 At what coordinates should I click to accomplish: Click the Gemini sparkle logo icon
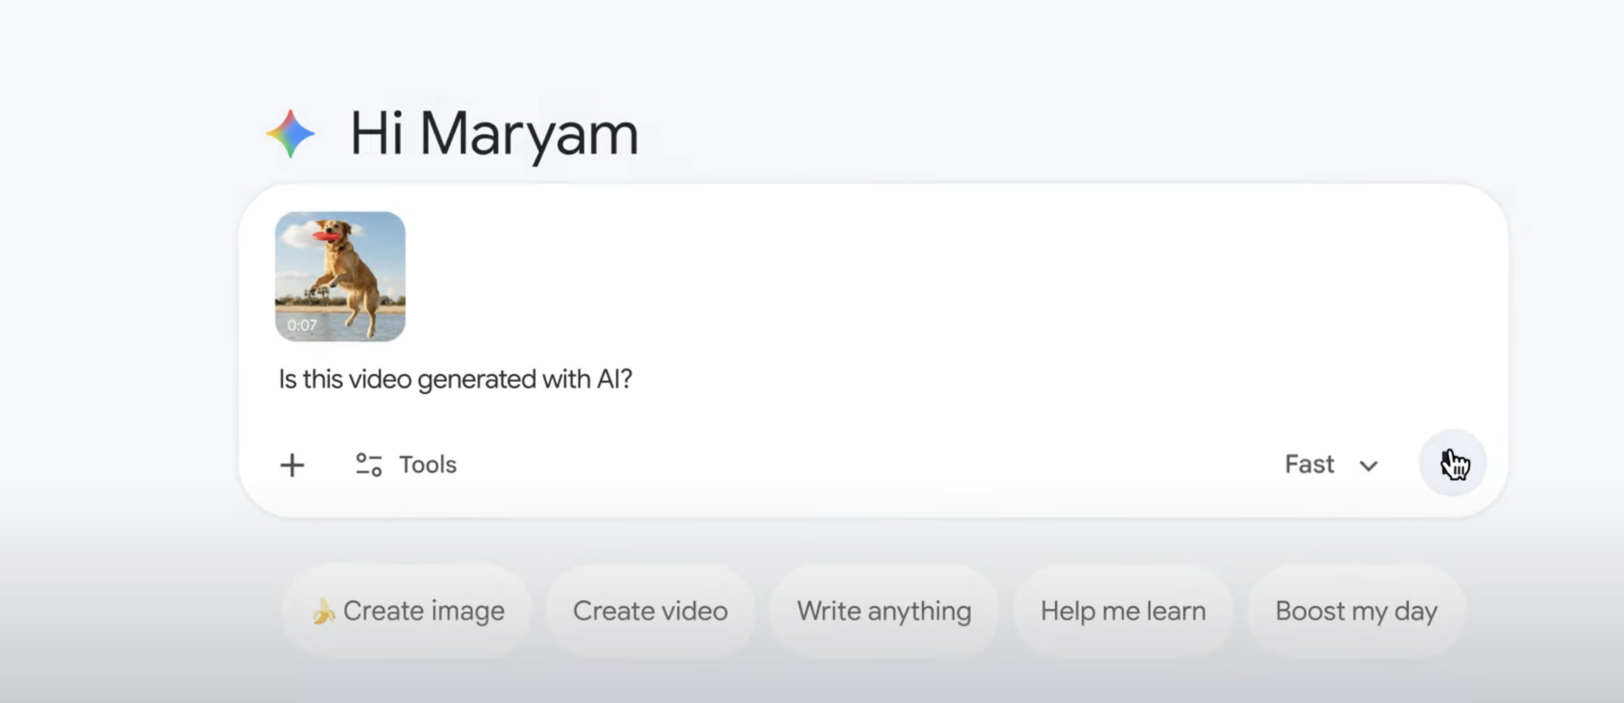291,132
